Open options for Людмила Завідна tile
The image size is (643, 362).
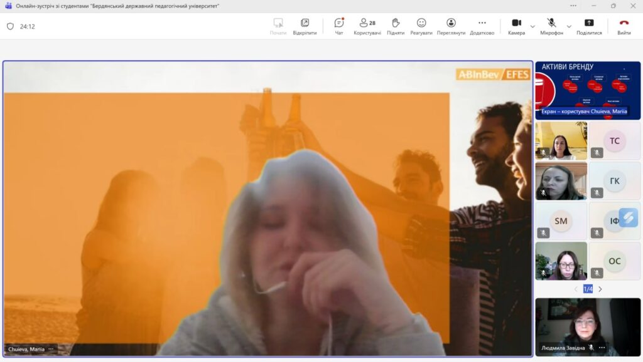point(602,348)
